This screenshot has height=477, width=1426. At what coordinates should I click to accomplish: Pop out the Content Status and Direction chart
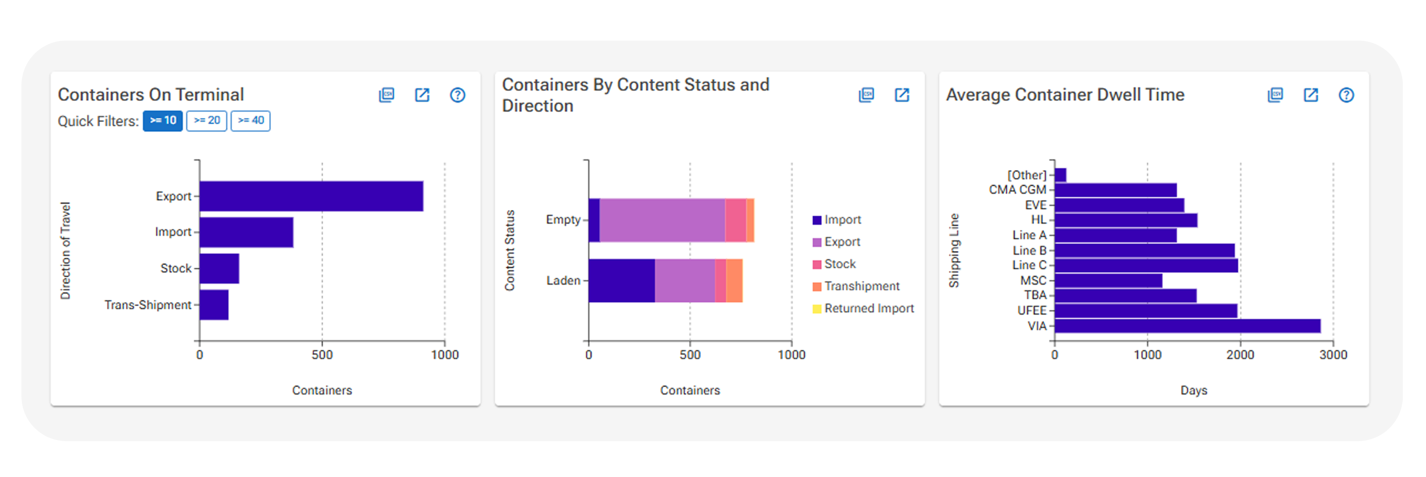click(902, 95)
